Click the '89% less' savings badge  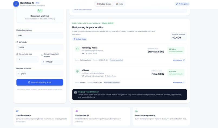click(176, 50)
